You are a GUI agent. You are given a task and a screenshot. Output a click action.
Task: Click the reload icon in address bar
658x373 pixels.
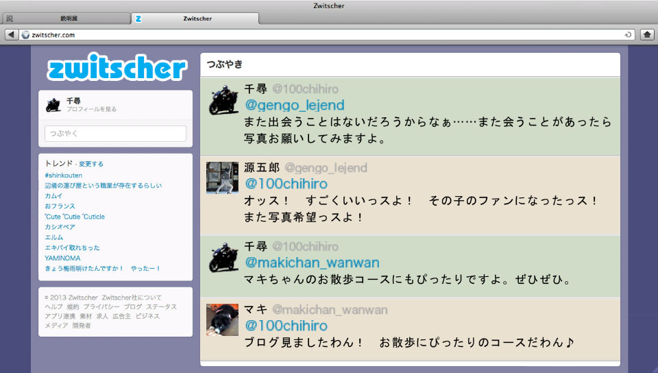[x=629, y=34]
